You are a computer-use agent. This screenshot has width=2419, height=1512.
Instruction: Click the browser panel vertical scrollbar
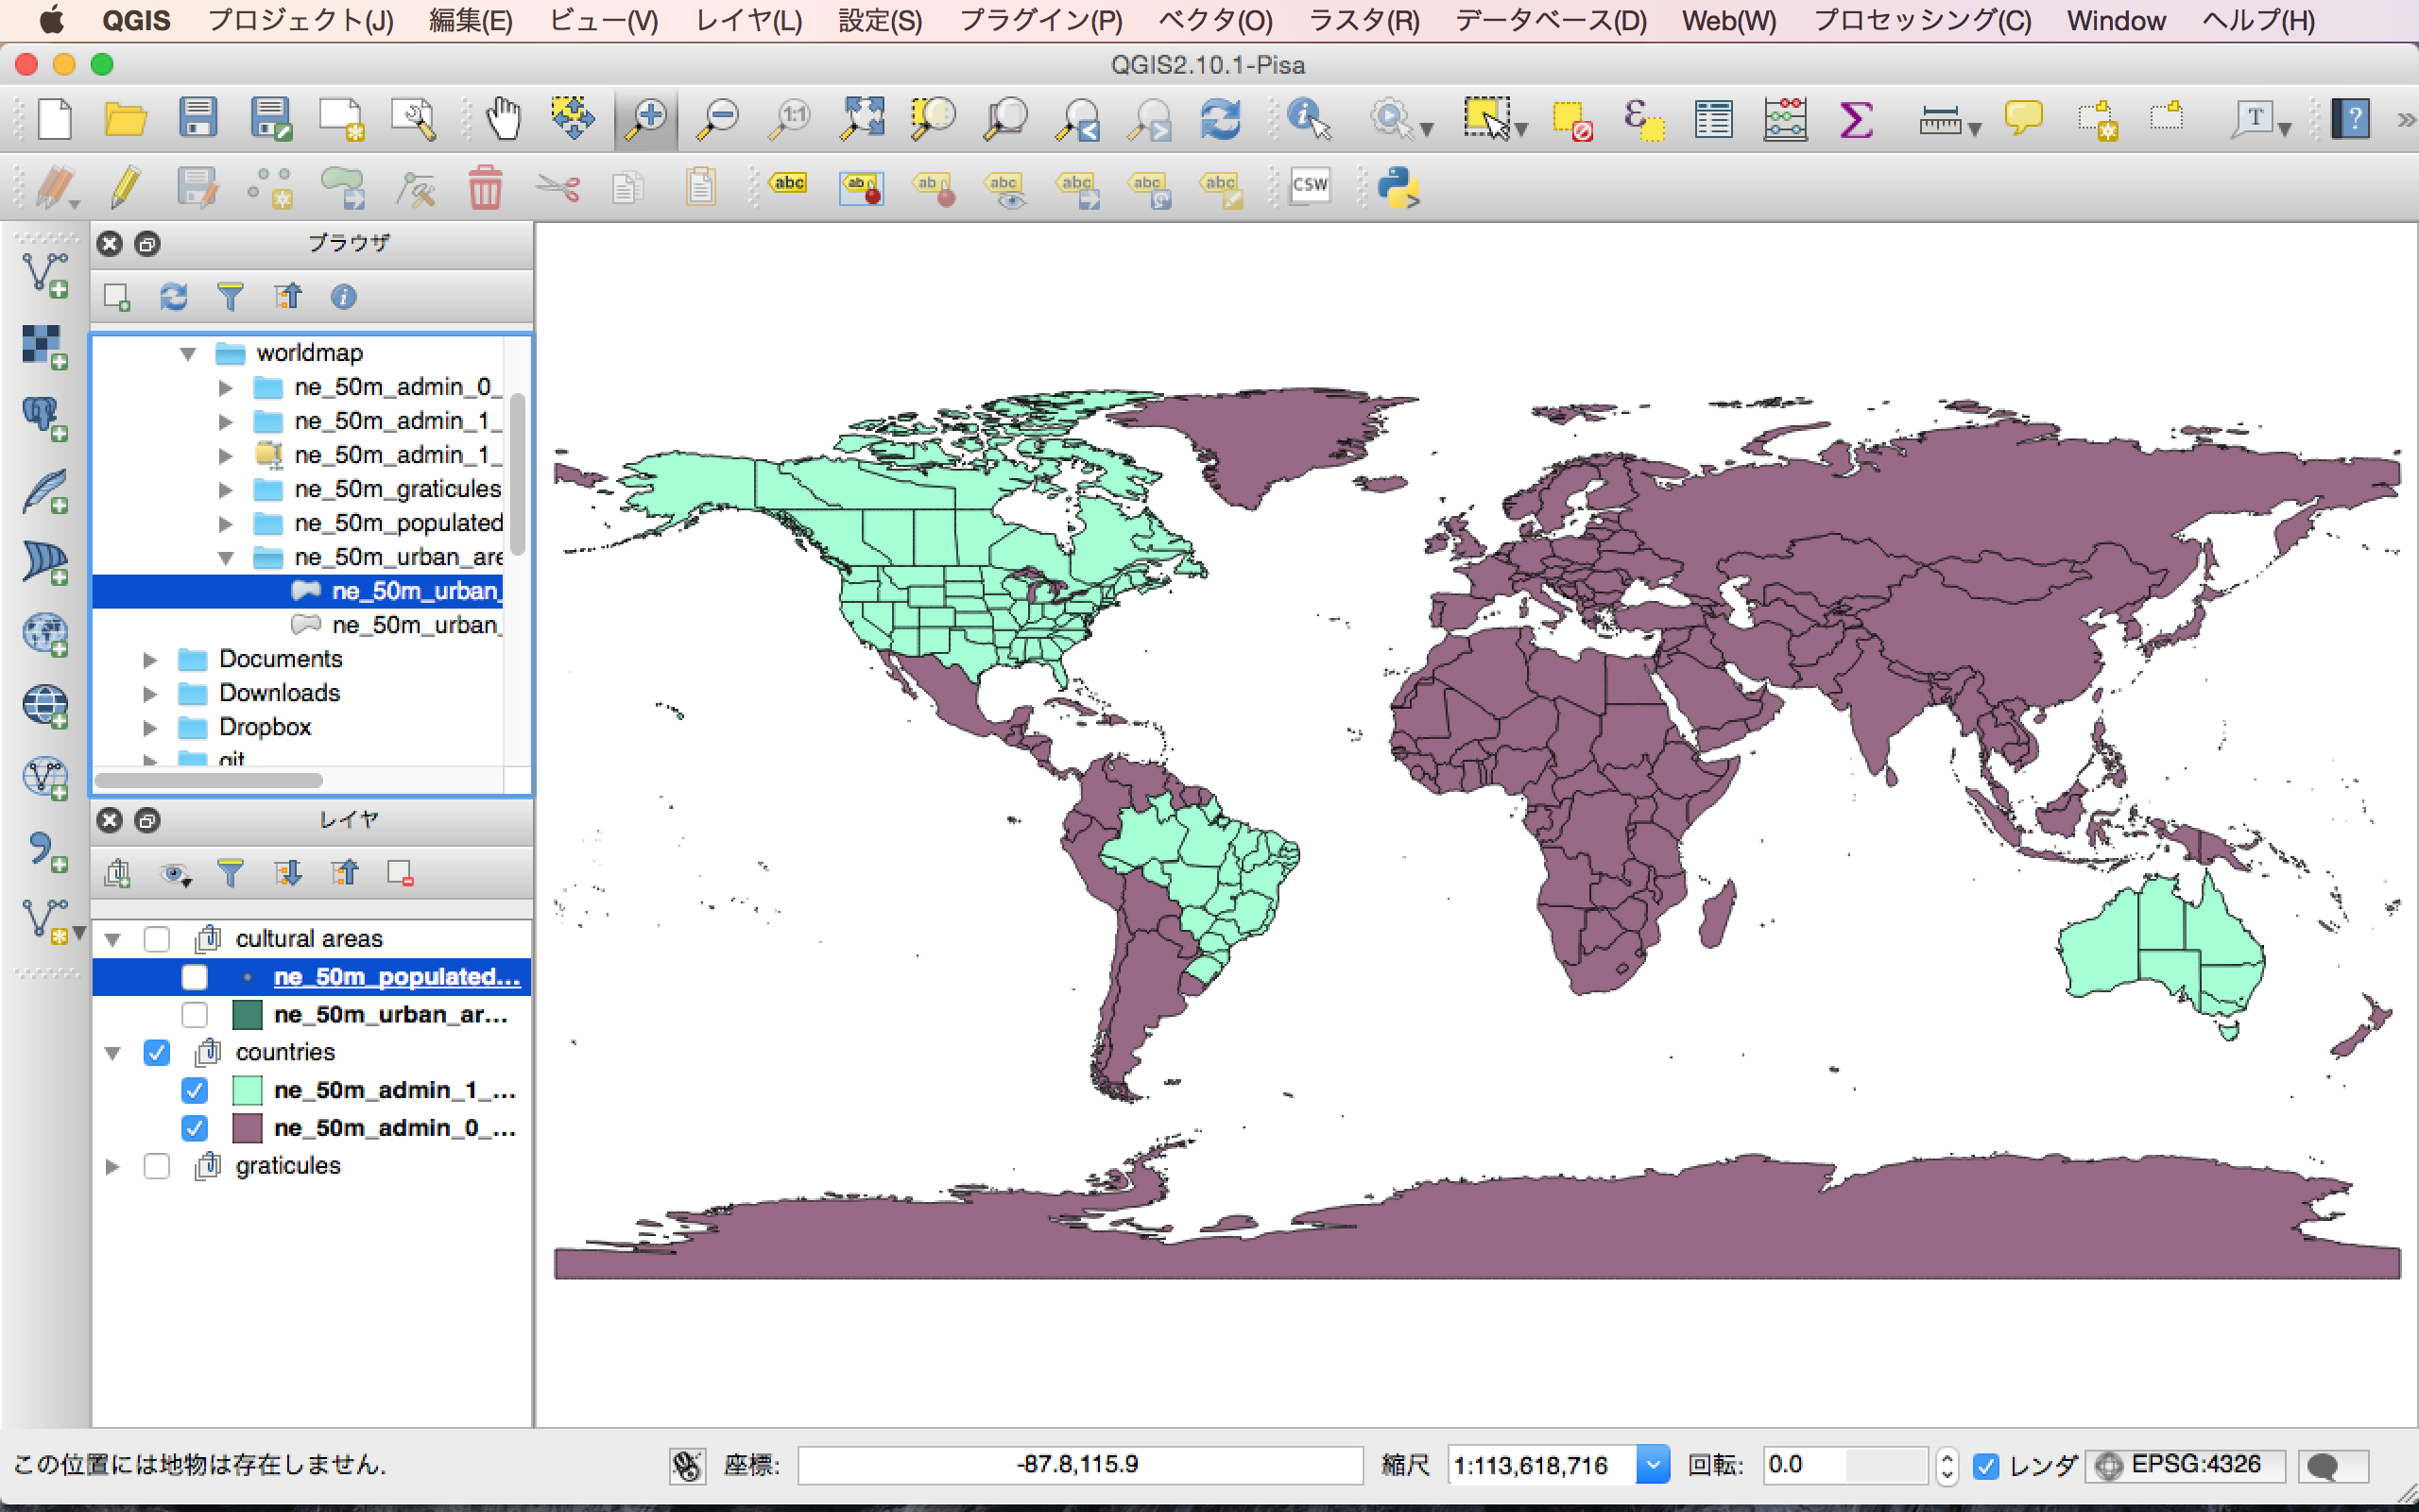[518, 475]
